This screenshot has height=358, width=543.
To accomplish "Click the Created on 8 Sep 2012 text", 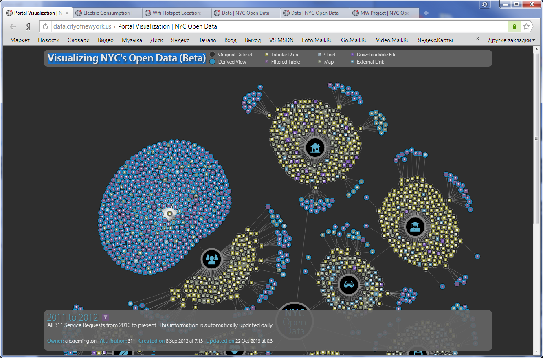I will [x=171, y=340].
